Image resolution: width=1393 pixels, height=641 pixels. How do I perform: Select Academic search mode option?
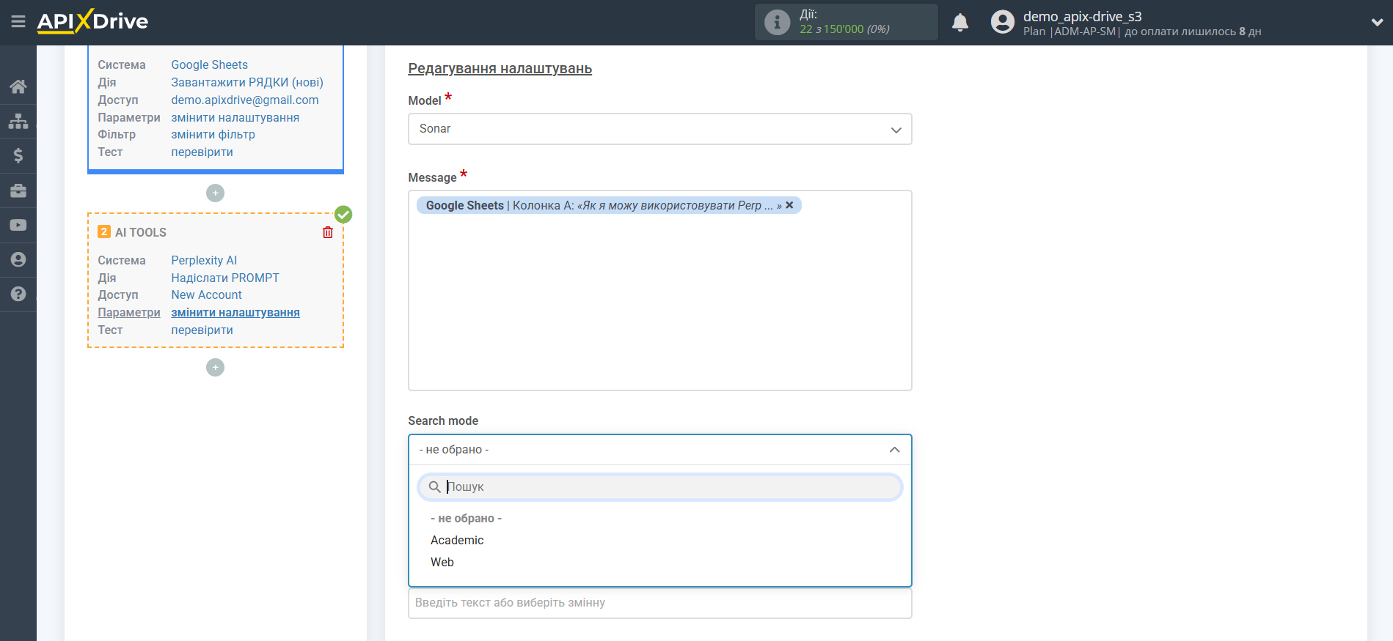457,540
